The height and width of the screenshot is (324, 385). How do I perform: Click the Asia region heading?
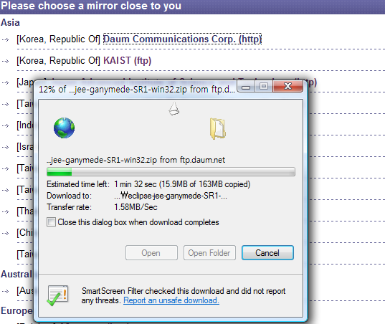(10, 23)
